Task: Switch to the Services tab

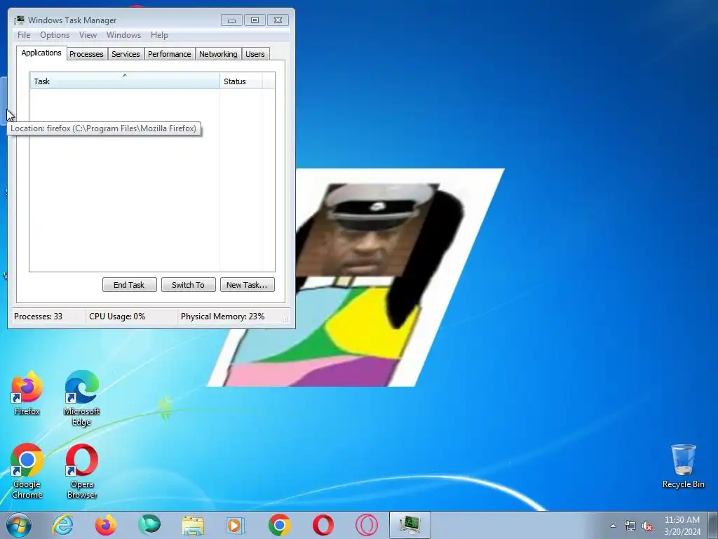Action: [x=126, y=54]
